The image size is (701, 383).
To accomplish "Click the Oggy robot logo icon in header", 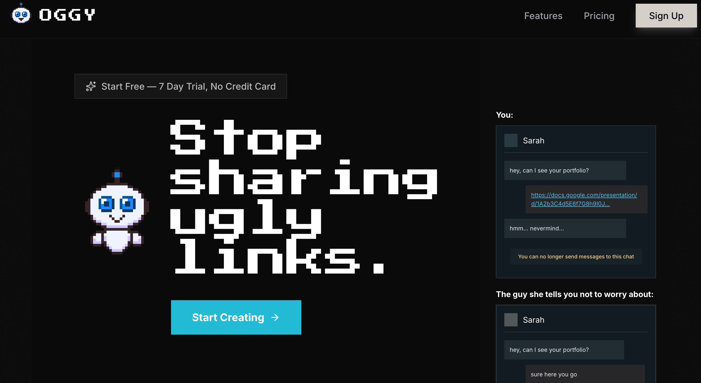I will pos(21,15).
